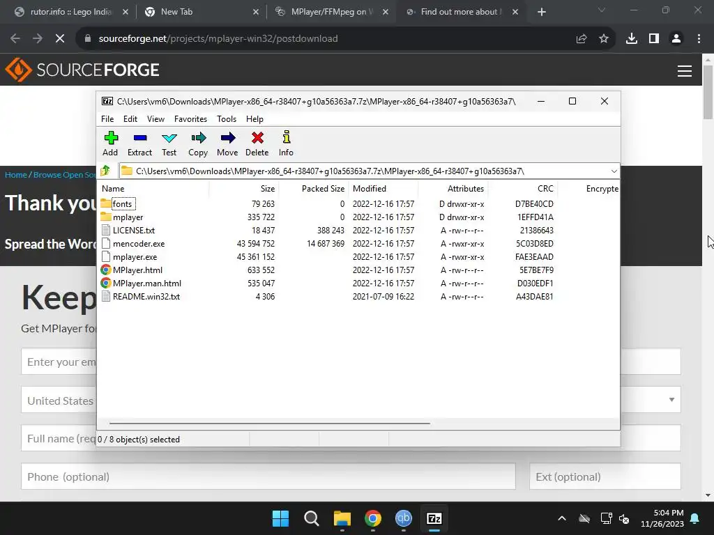Sort by CRC column header
Viewport: 714px width, 535px height.
[523, 188]
